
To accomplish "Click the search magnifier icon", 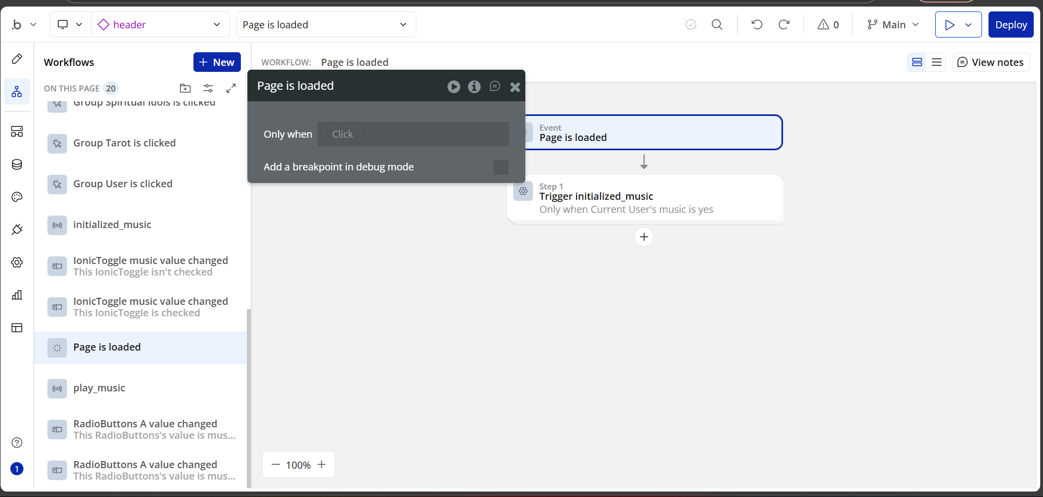I will tap(717, 24).
